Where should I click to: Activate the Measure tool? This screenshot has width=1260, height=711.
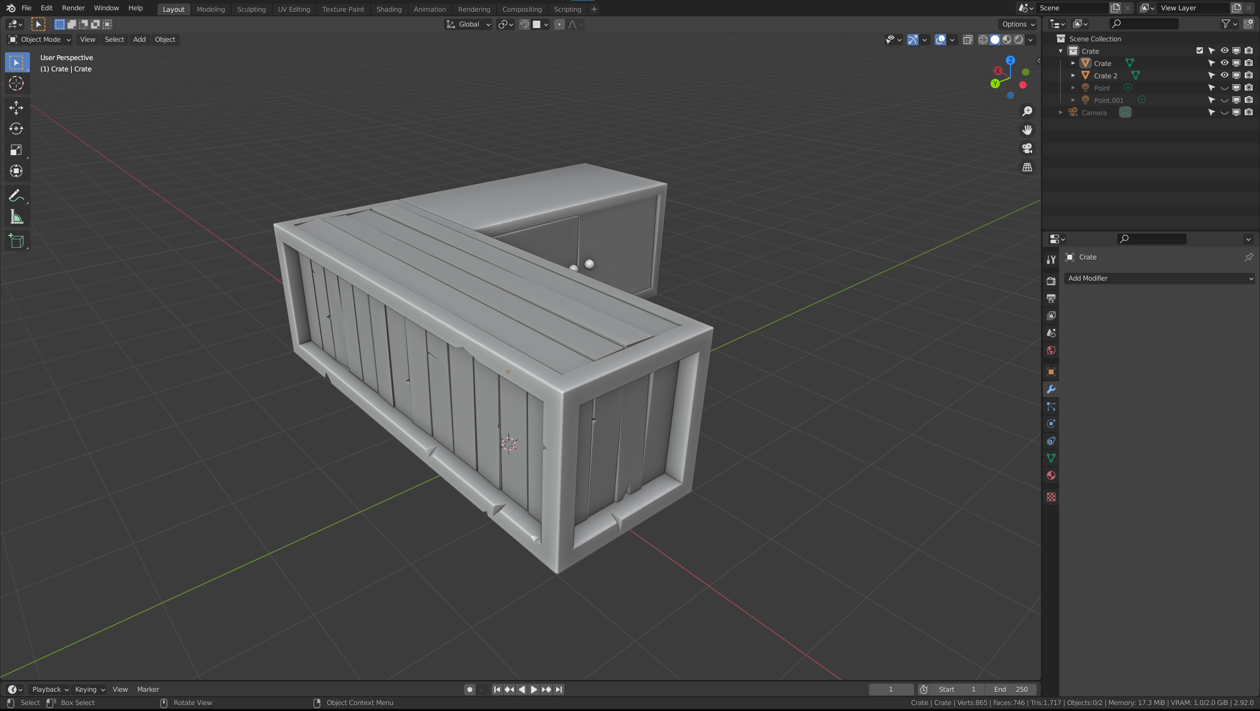click(x=16, y=217)
